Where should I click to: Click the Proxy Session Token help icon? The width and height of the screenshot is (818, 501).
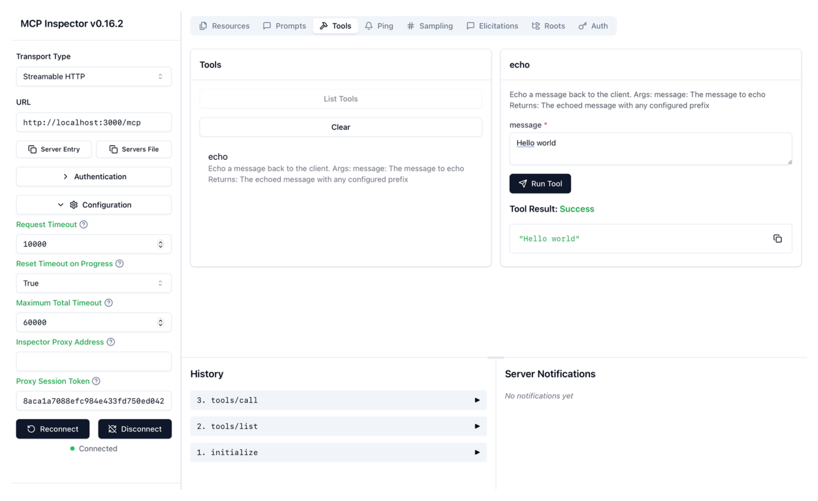click(96, 381)
